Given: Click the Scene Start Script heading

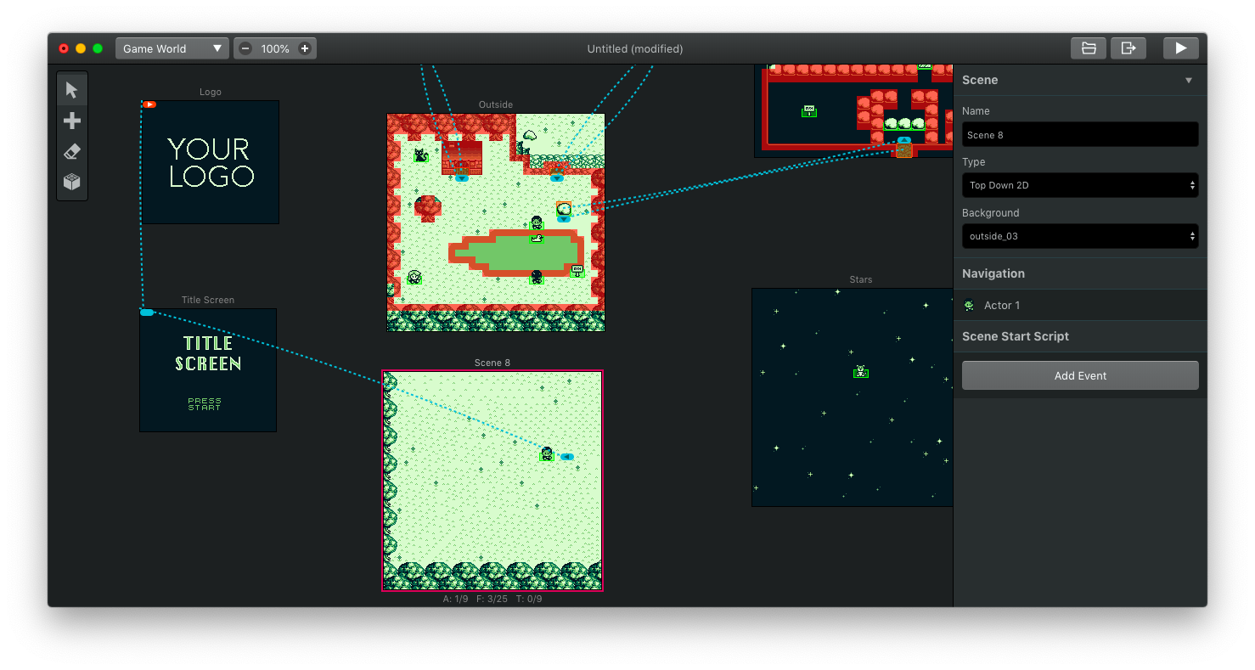Looking at the screenshot, I should coord(1016,336).
